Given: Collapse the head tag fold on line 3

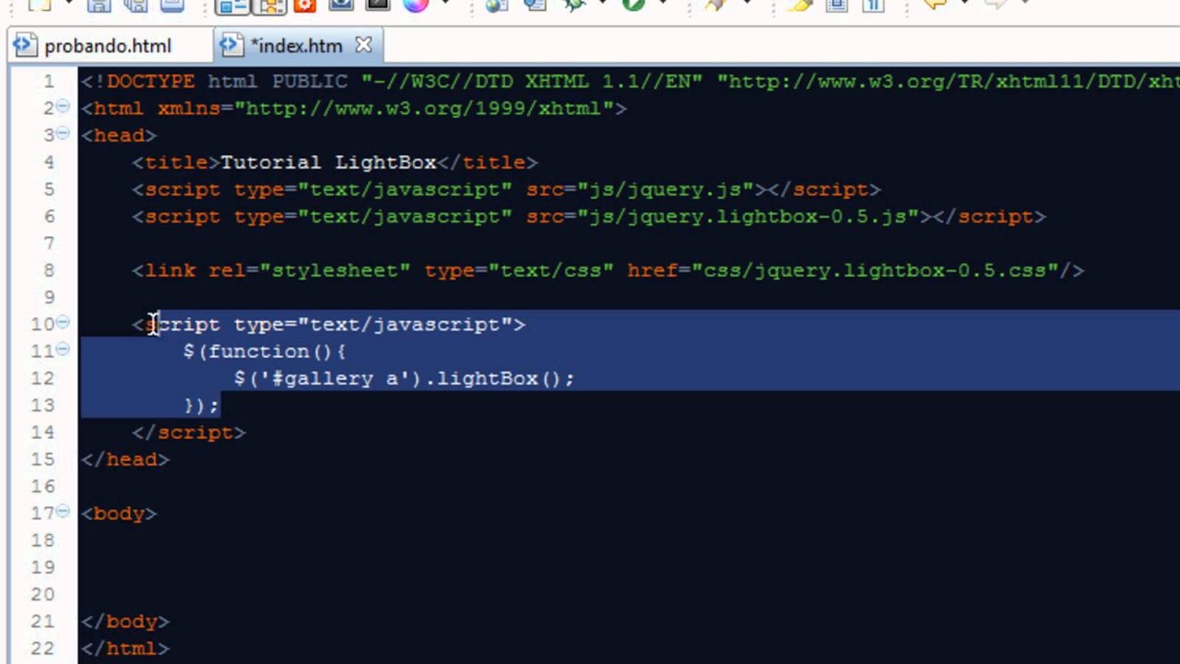Looking at the screenshot, I should coord(63,135).
